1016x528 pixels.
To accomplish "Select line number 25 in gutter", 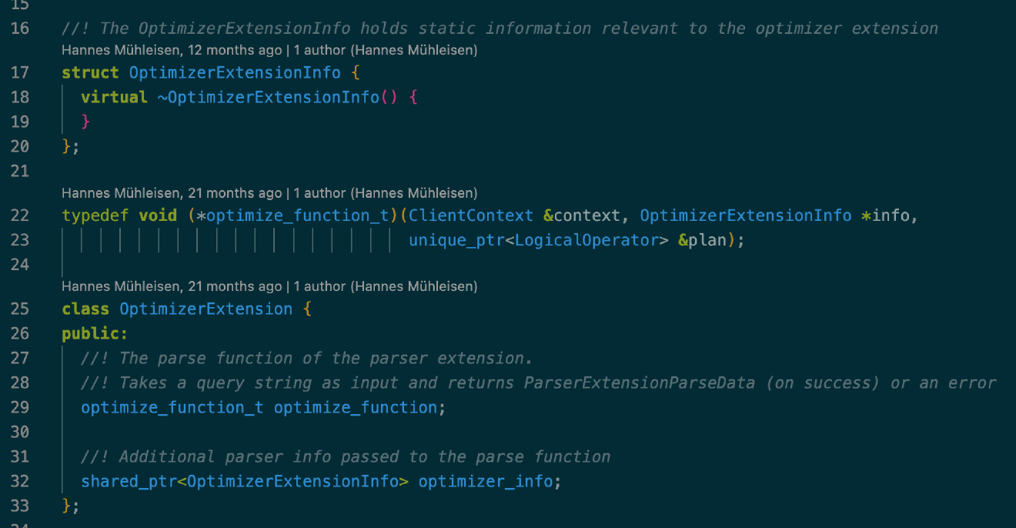I will pos(19,309).
